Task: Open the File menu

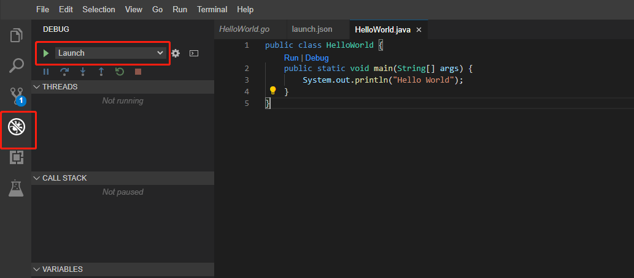Action: 42,9
